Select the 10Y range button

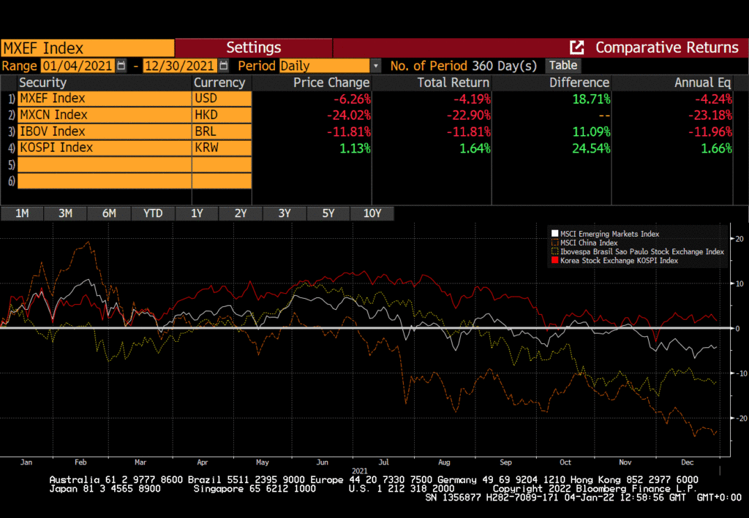click(372, 213)
